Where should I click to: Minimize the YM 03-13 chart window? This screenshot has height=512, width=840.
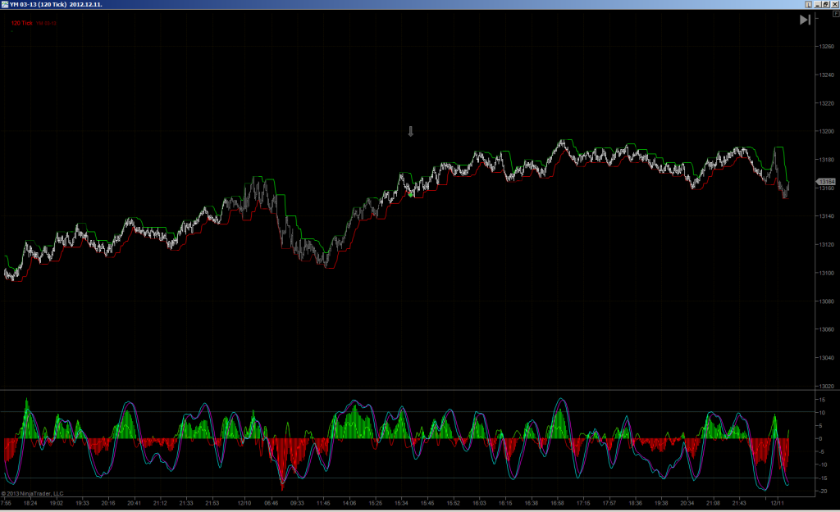pyautogui.click(x=818, y=4)
